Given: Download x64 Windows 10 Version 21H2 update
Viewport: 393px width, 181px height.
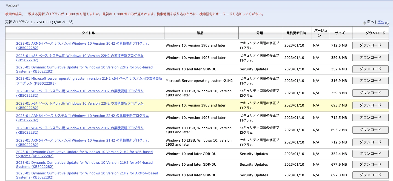Looking at the screenshot, I should point(370,130).
